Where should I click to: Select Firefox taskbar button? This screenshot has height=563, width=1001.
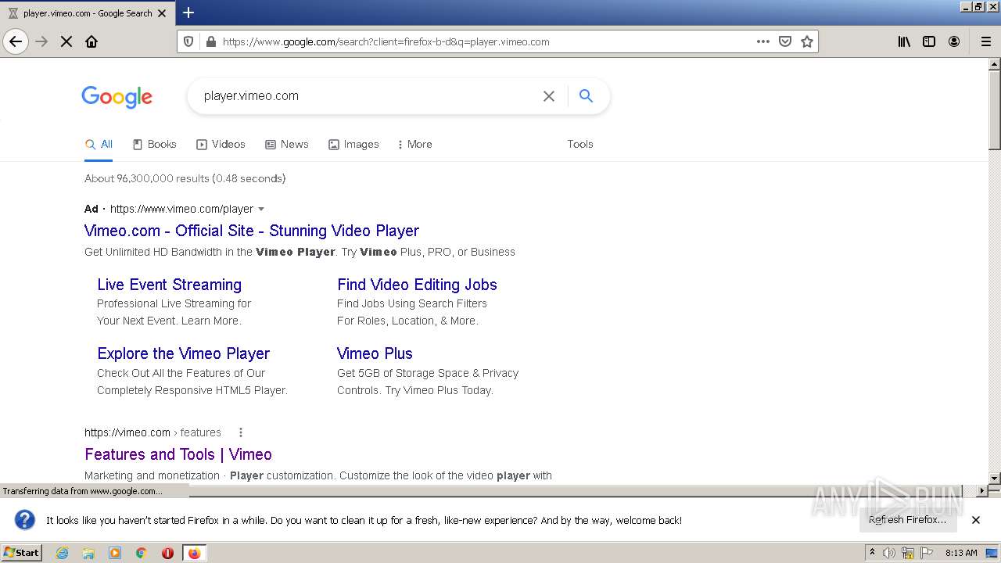[x=194, y=553]
